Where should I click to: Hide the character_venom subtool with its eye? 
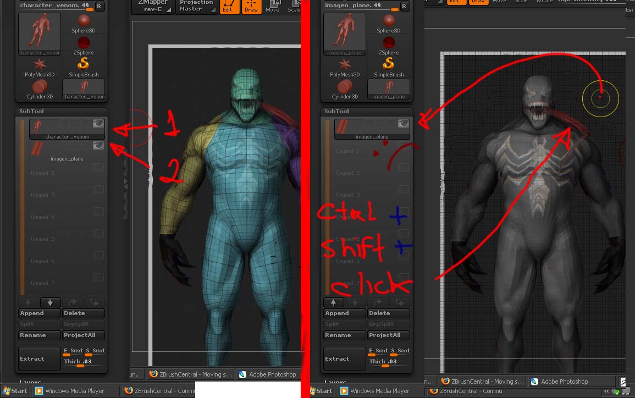coord(98,124)
